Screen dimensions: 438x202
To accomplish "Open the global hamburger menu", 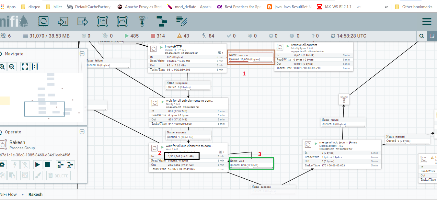I will click(427, 22).
